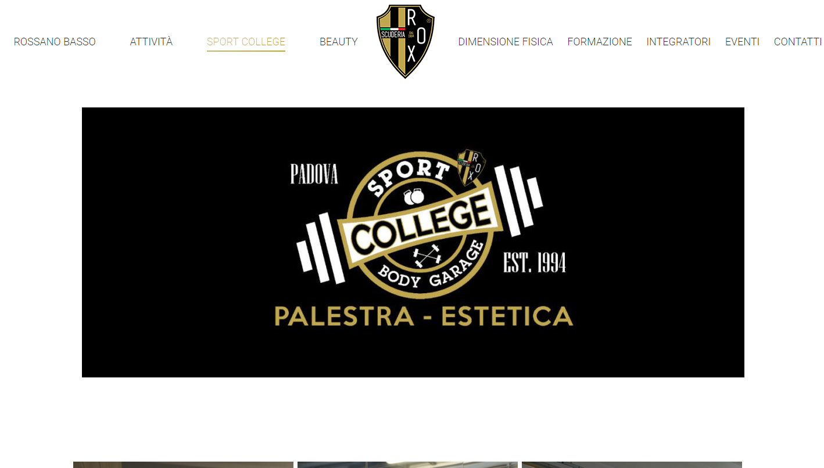Open the right gallery thumbnail at bottom
This screenshot has height=468, width=824.
pos(632,465)
